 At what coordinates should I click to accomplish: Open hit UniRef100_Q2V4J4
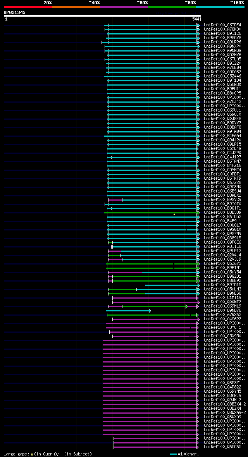[x=222, y=255]
